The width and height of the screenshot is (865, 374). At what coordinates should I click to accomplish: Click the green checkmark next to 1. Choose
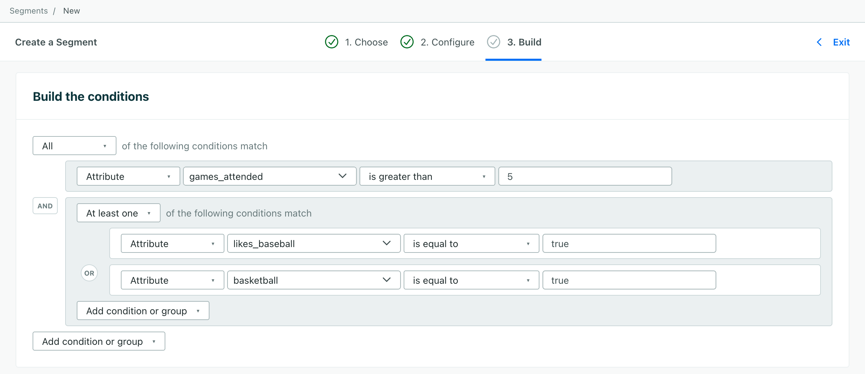[x=331, y=42]
